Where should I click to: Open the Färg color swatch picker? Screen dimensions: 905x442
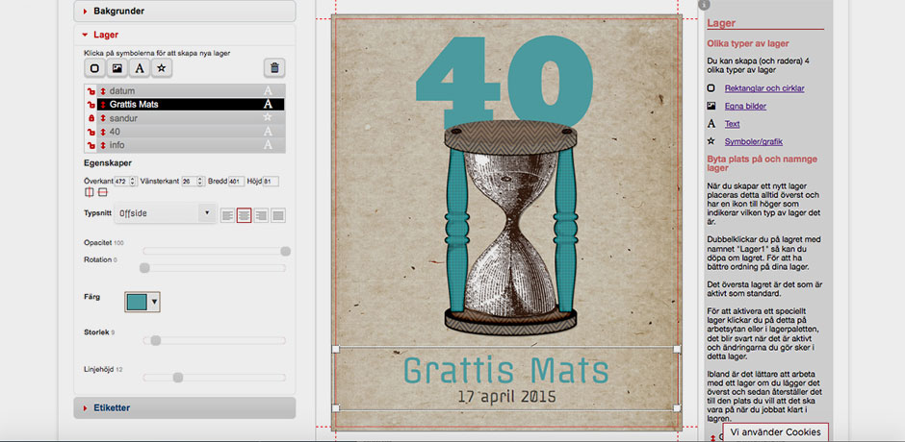[x=142, y=302]
